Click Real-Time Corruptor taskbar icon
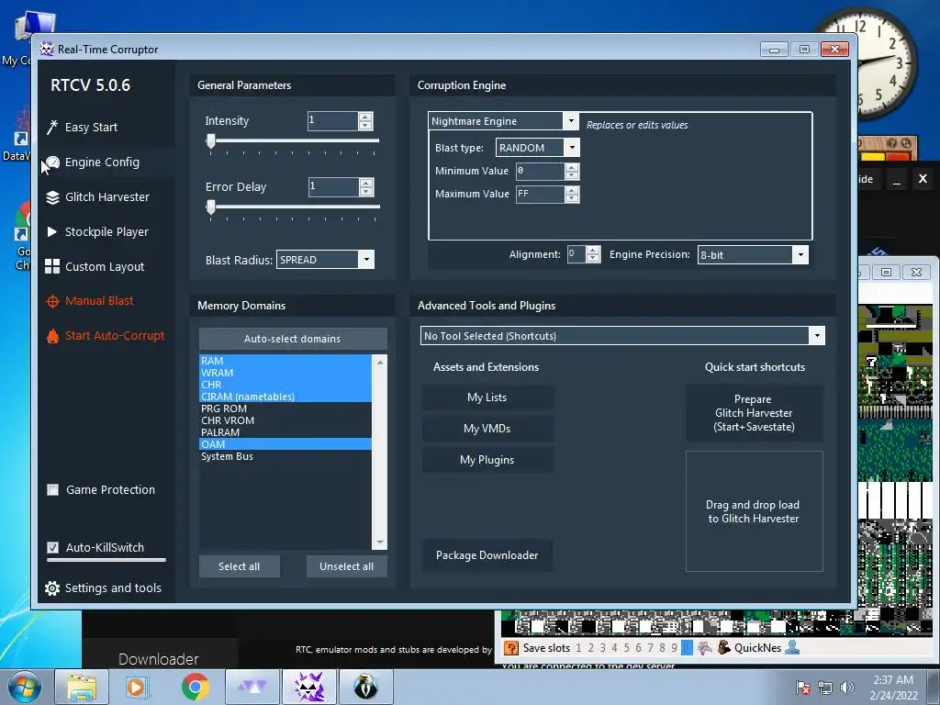940x705 pixels. (x=309, y=687)
